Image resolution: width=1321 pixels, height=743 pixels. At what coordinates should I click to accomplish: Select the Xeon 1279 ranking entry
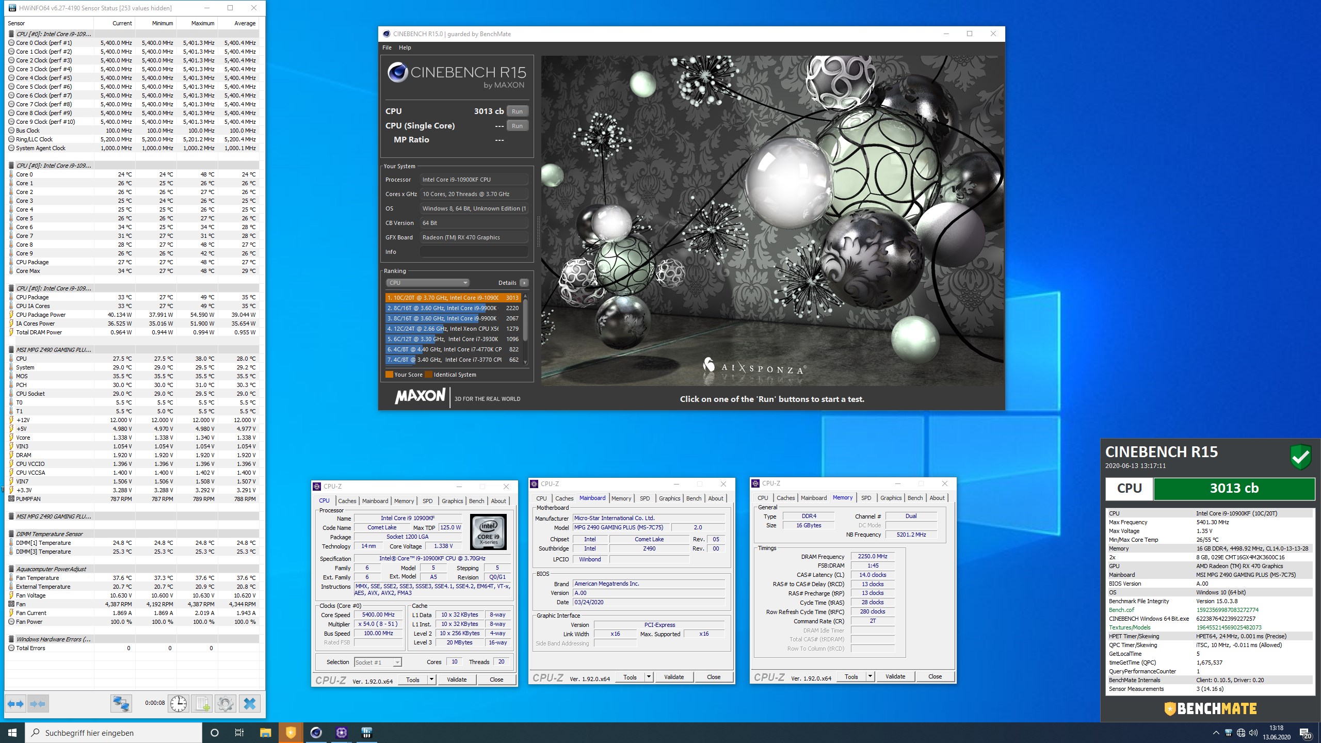453,329
